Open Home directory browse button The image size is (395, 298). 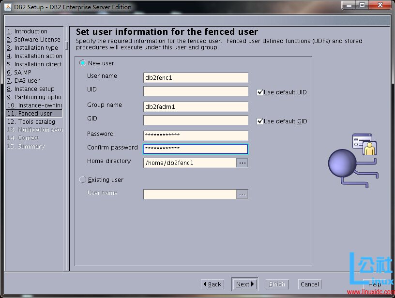[x=243, y=163]
